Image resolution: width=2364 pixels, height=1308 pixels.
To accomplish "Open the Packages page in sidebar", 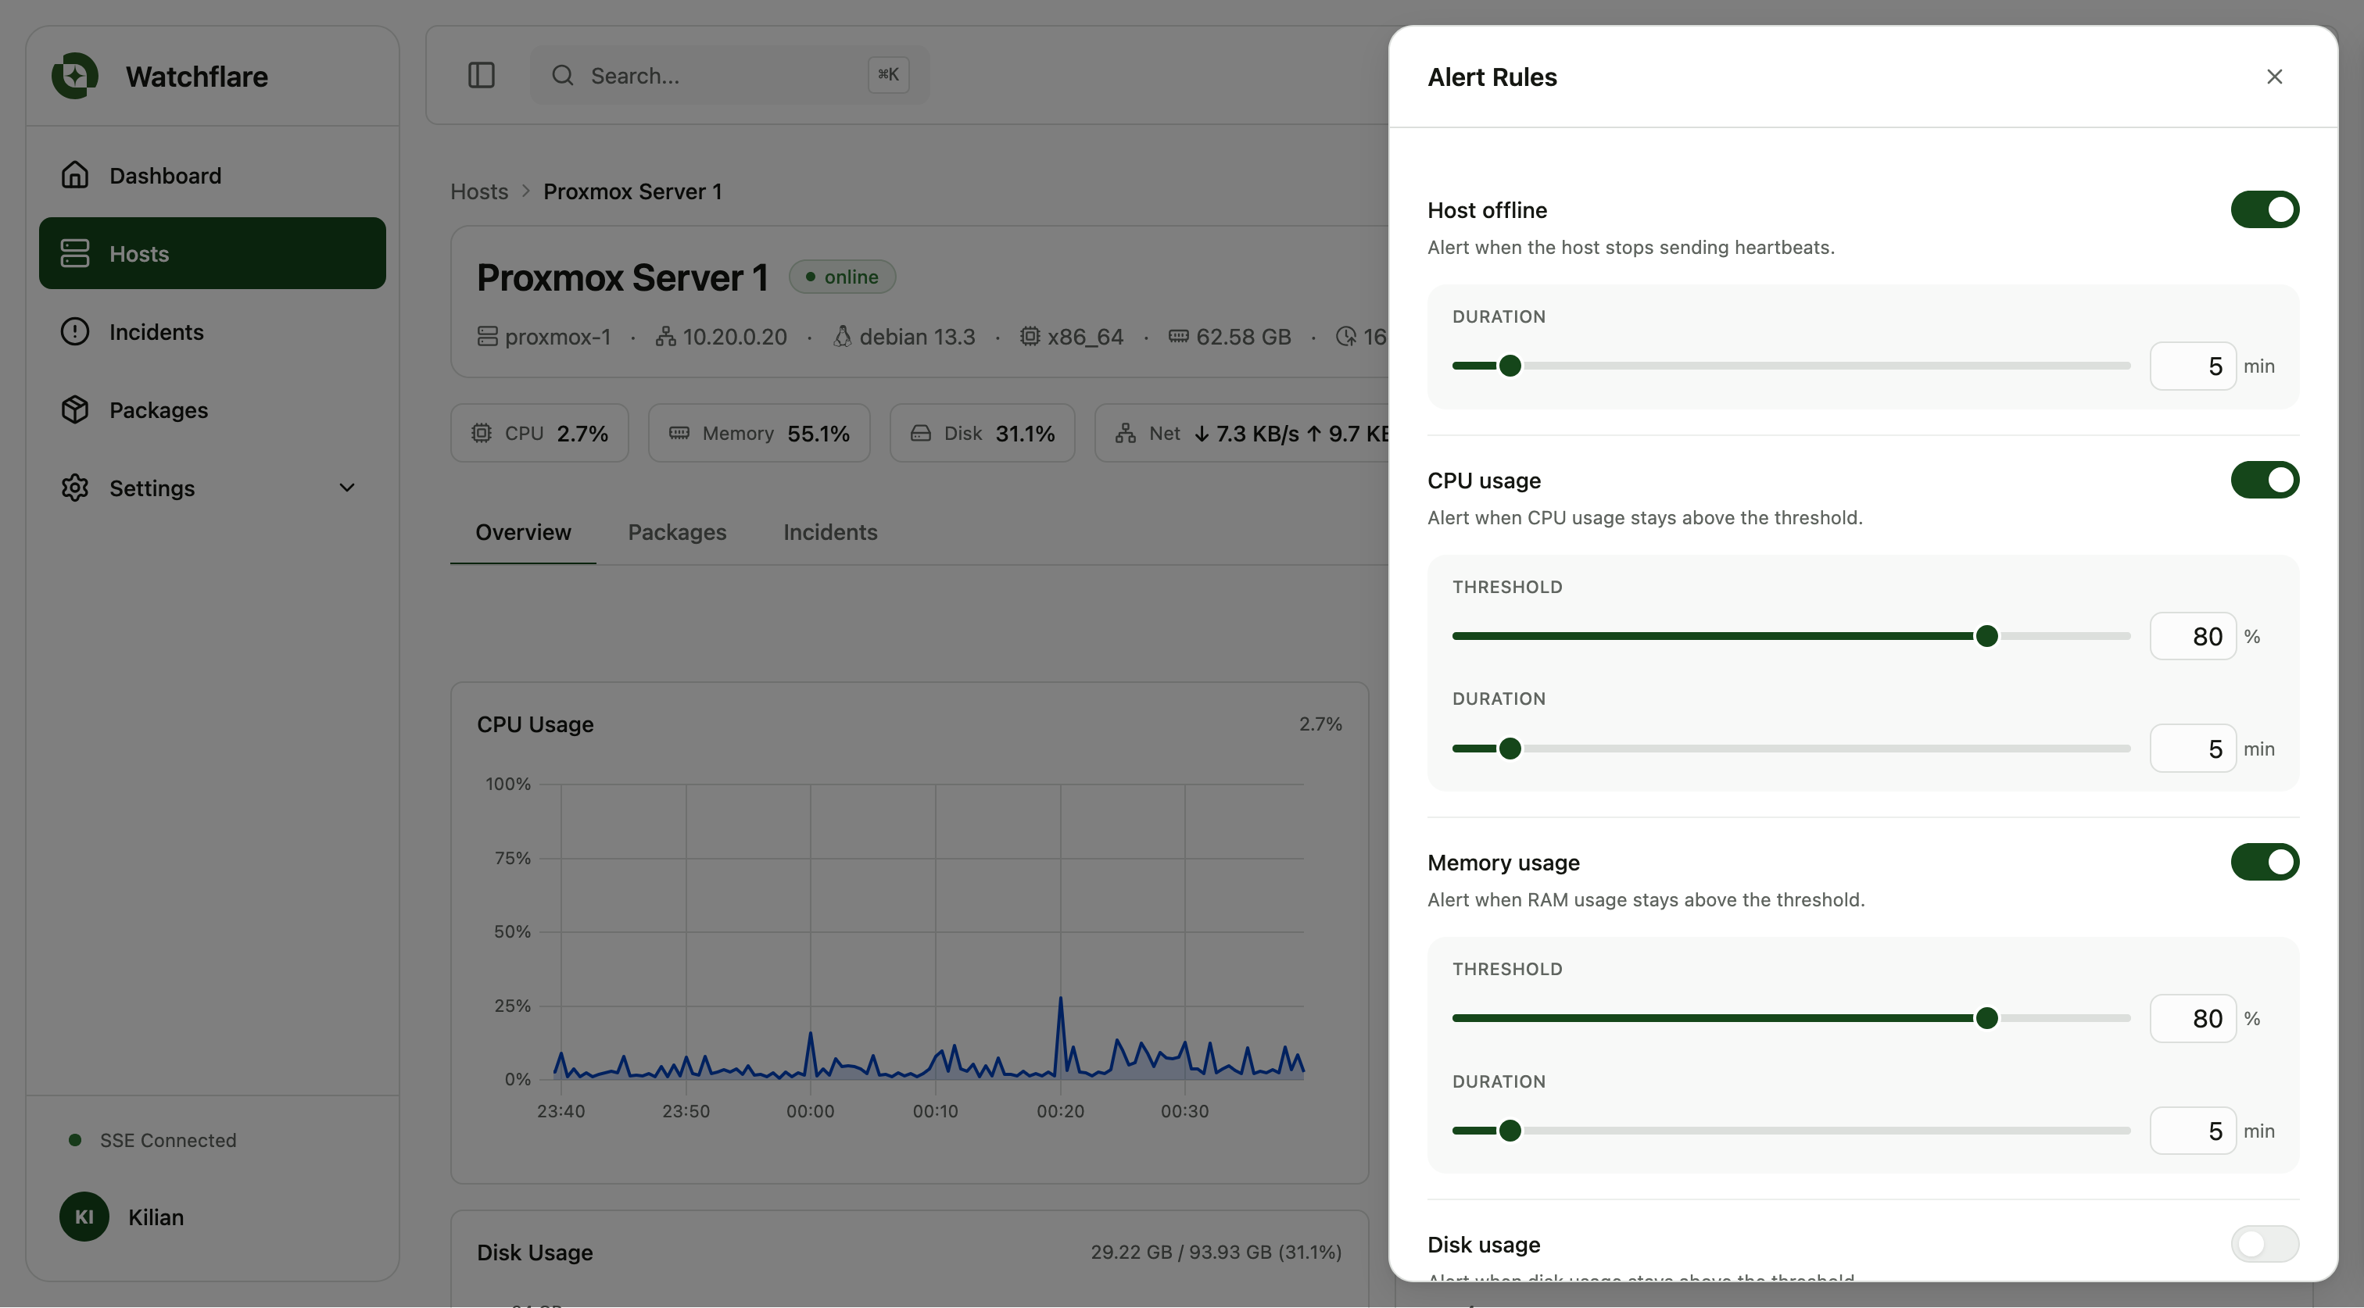I will 212,409.
